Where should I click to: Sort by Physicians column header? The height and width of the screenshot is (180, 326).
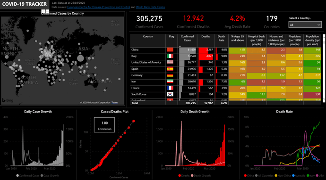click(x=295, y=40)
